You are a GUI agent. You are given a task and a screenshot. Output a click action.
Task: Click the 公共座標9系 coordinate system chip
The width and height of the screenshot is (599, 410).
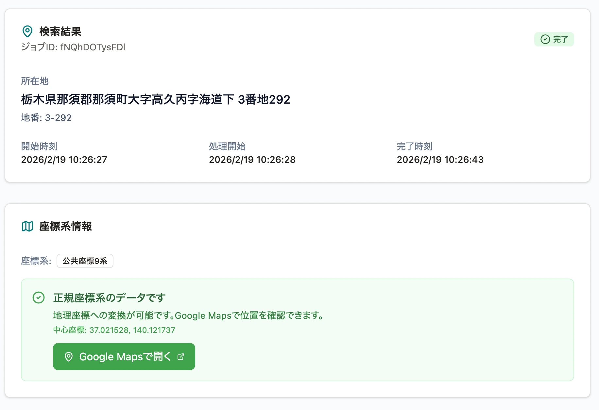pos(84,261)
